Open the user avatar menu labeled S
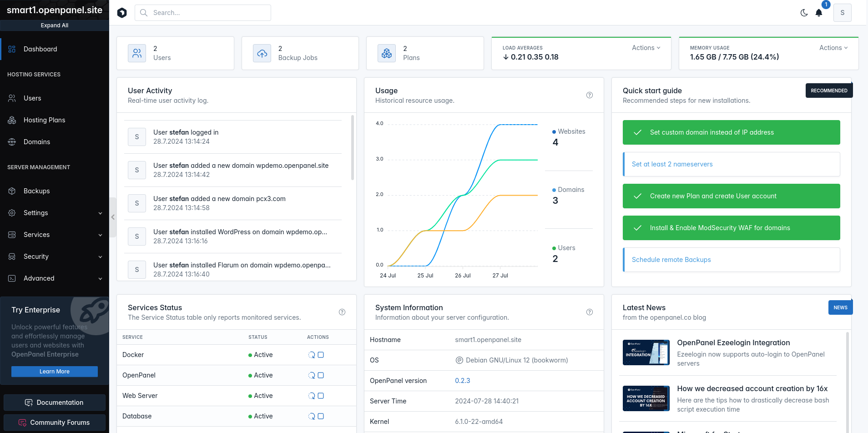 coord(843,13)
